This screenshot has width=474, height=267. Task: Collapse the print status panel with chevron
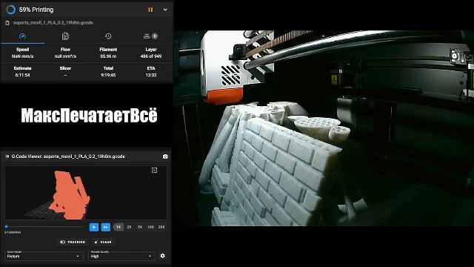coord(165,10)
